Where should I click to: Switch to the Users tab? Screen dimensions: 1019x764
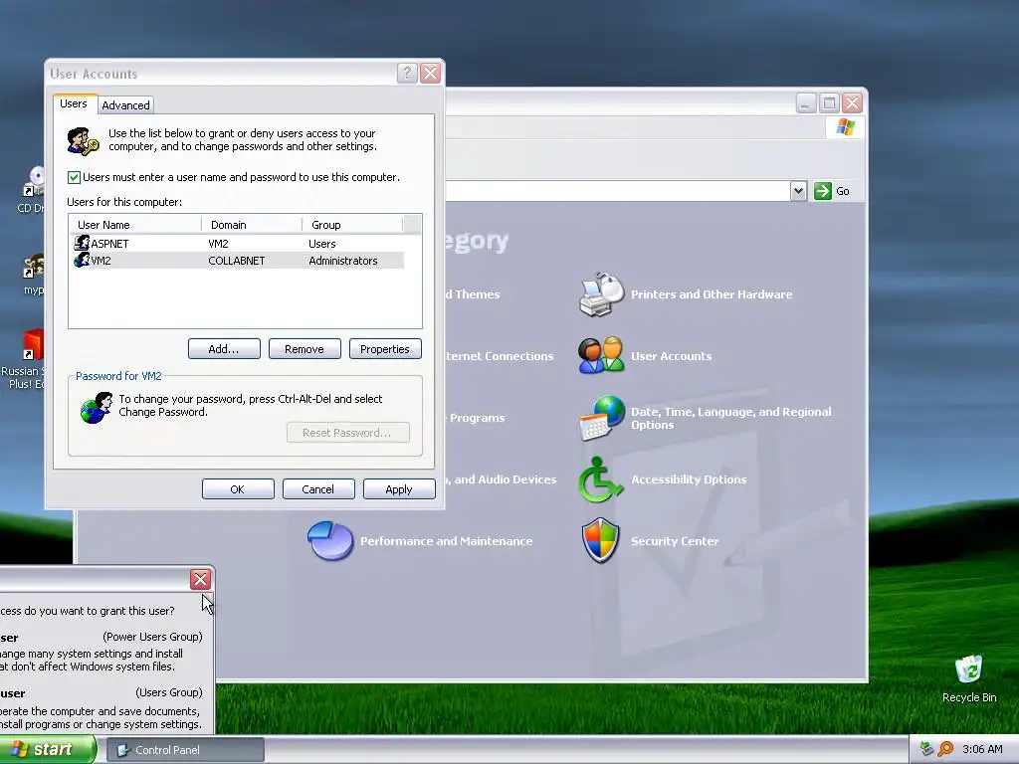(74, 103)
